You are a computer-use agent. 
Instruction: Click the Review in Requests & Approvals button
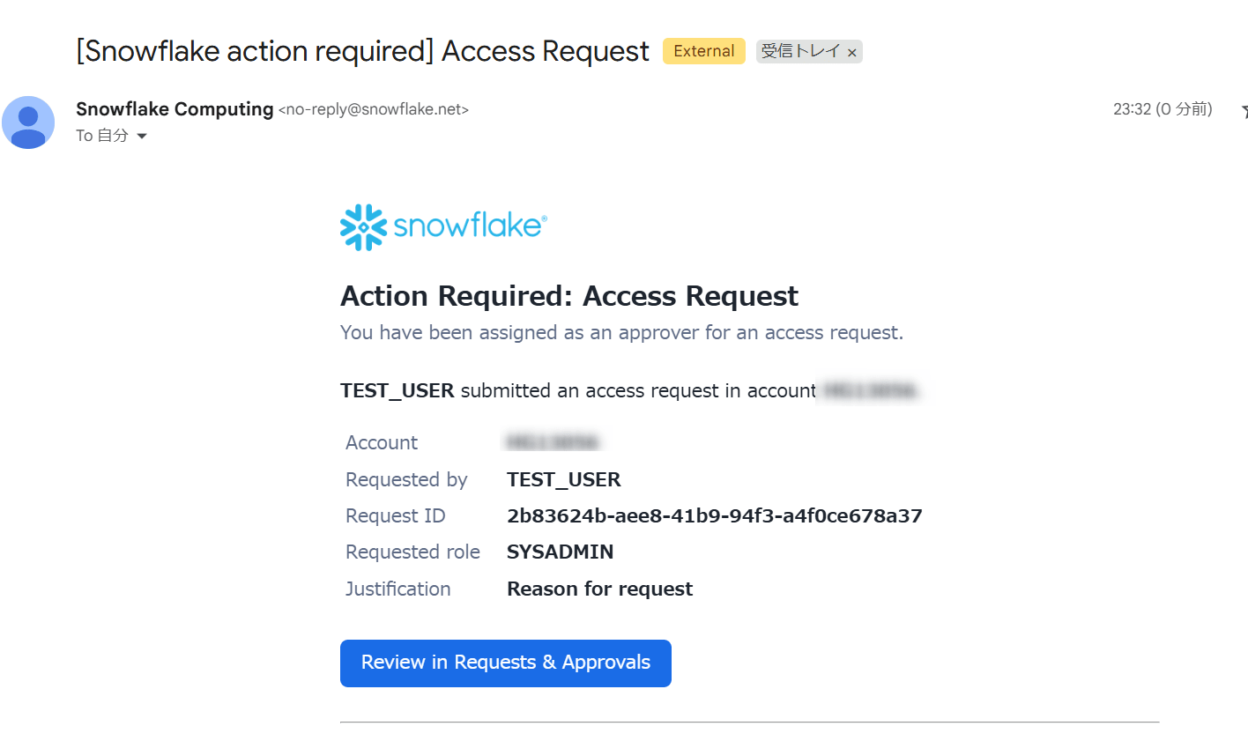click(506, 663)
